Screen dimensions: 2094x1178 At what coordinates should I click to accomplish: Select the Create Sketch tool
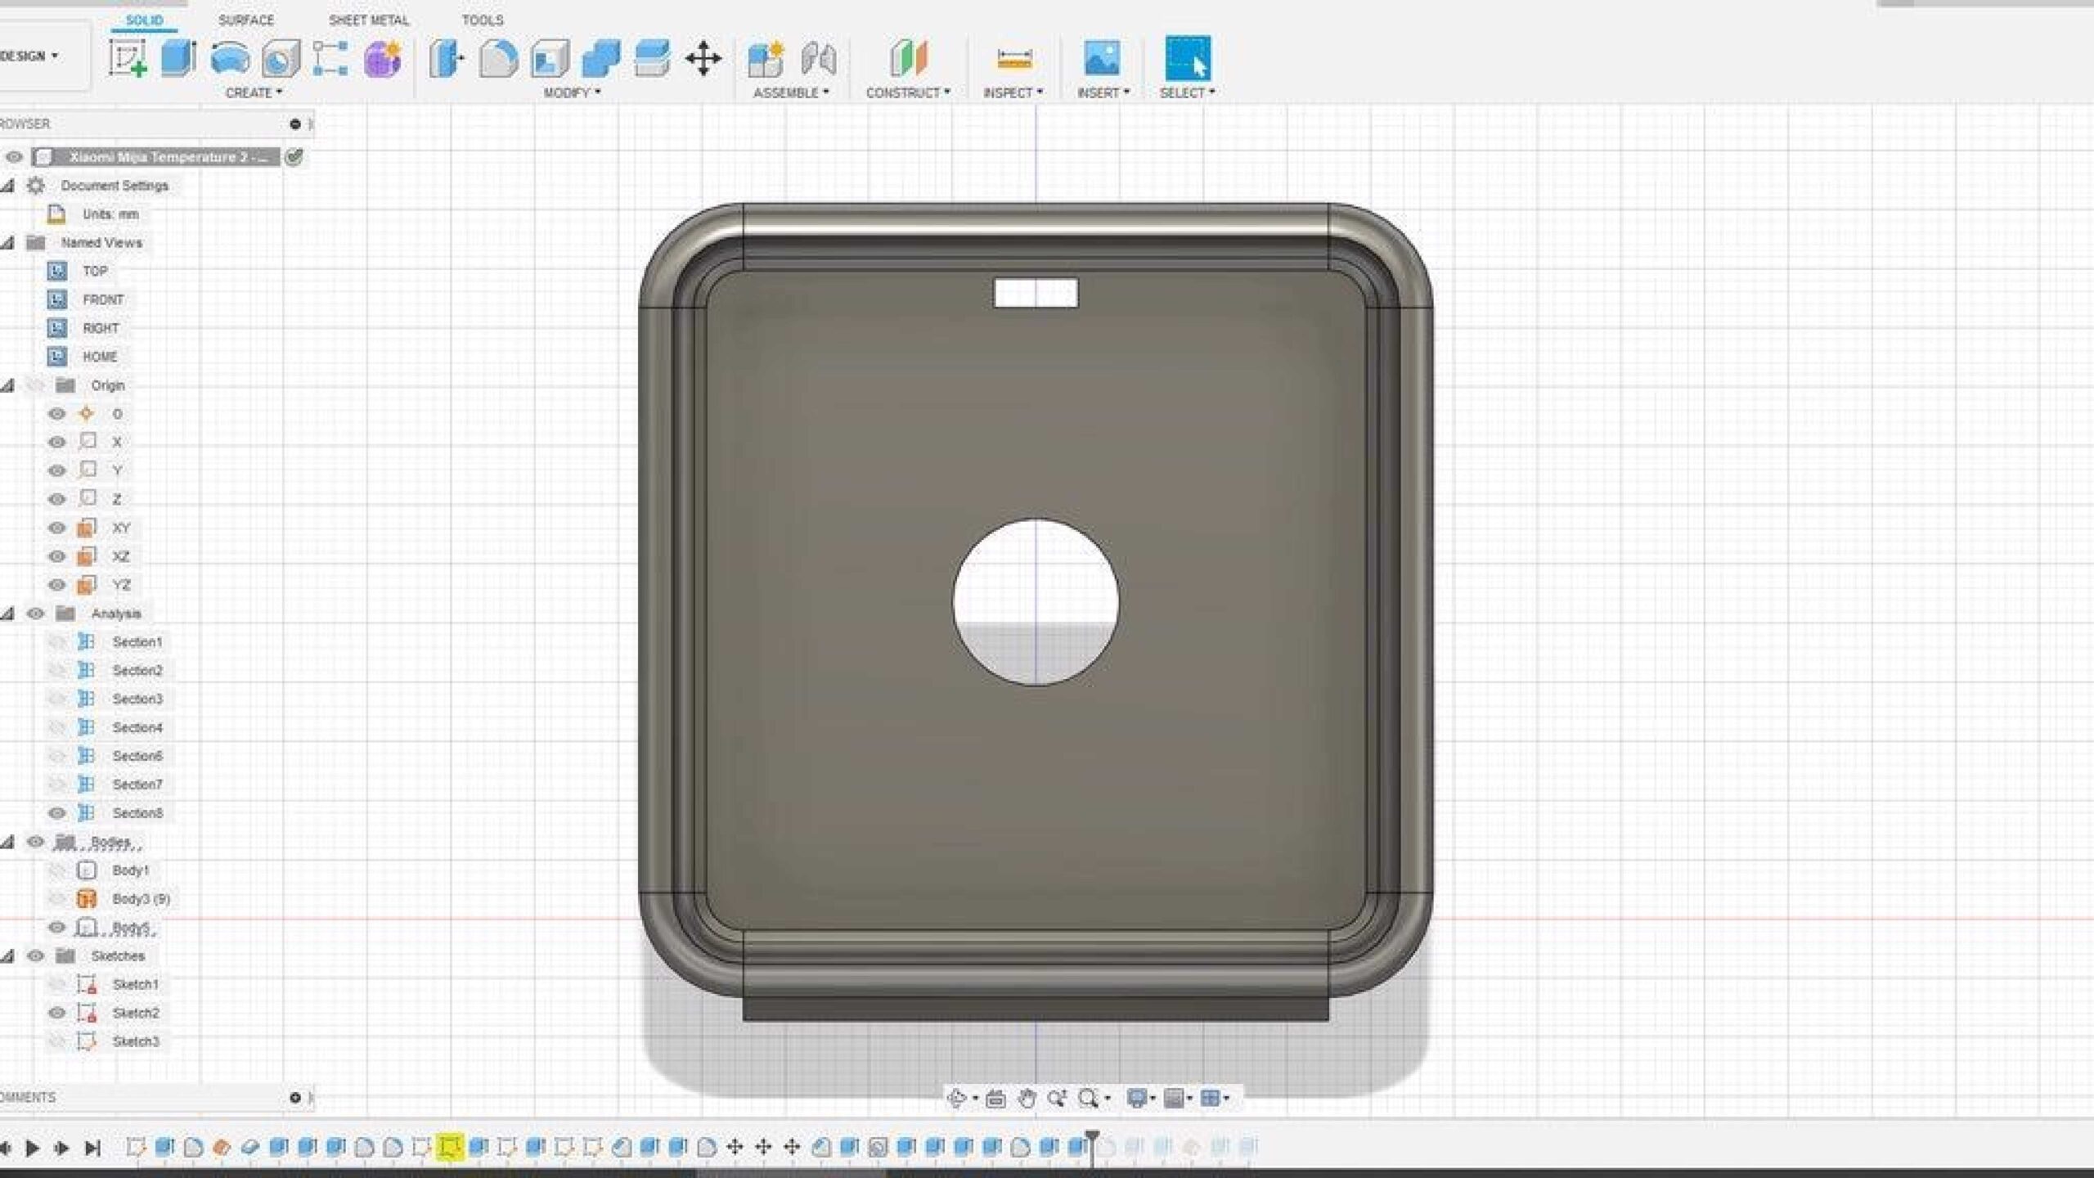tap(128, 58)
